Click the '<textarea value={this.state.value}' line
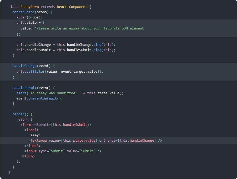 [x=95, y=141]
